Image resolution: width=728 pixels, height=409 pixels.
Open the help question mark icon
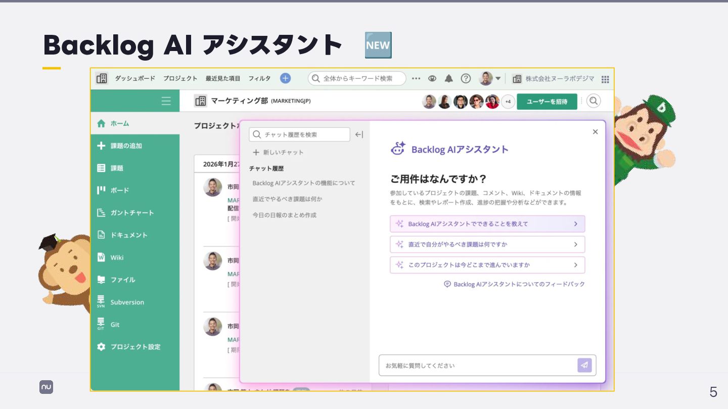[x=466, y=78]
